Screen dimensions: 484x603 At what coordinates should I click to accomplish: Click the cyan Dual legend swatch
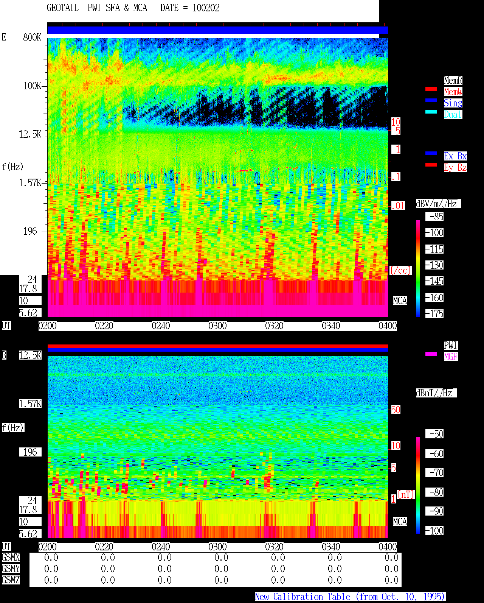pos(431,112)
